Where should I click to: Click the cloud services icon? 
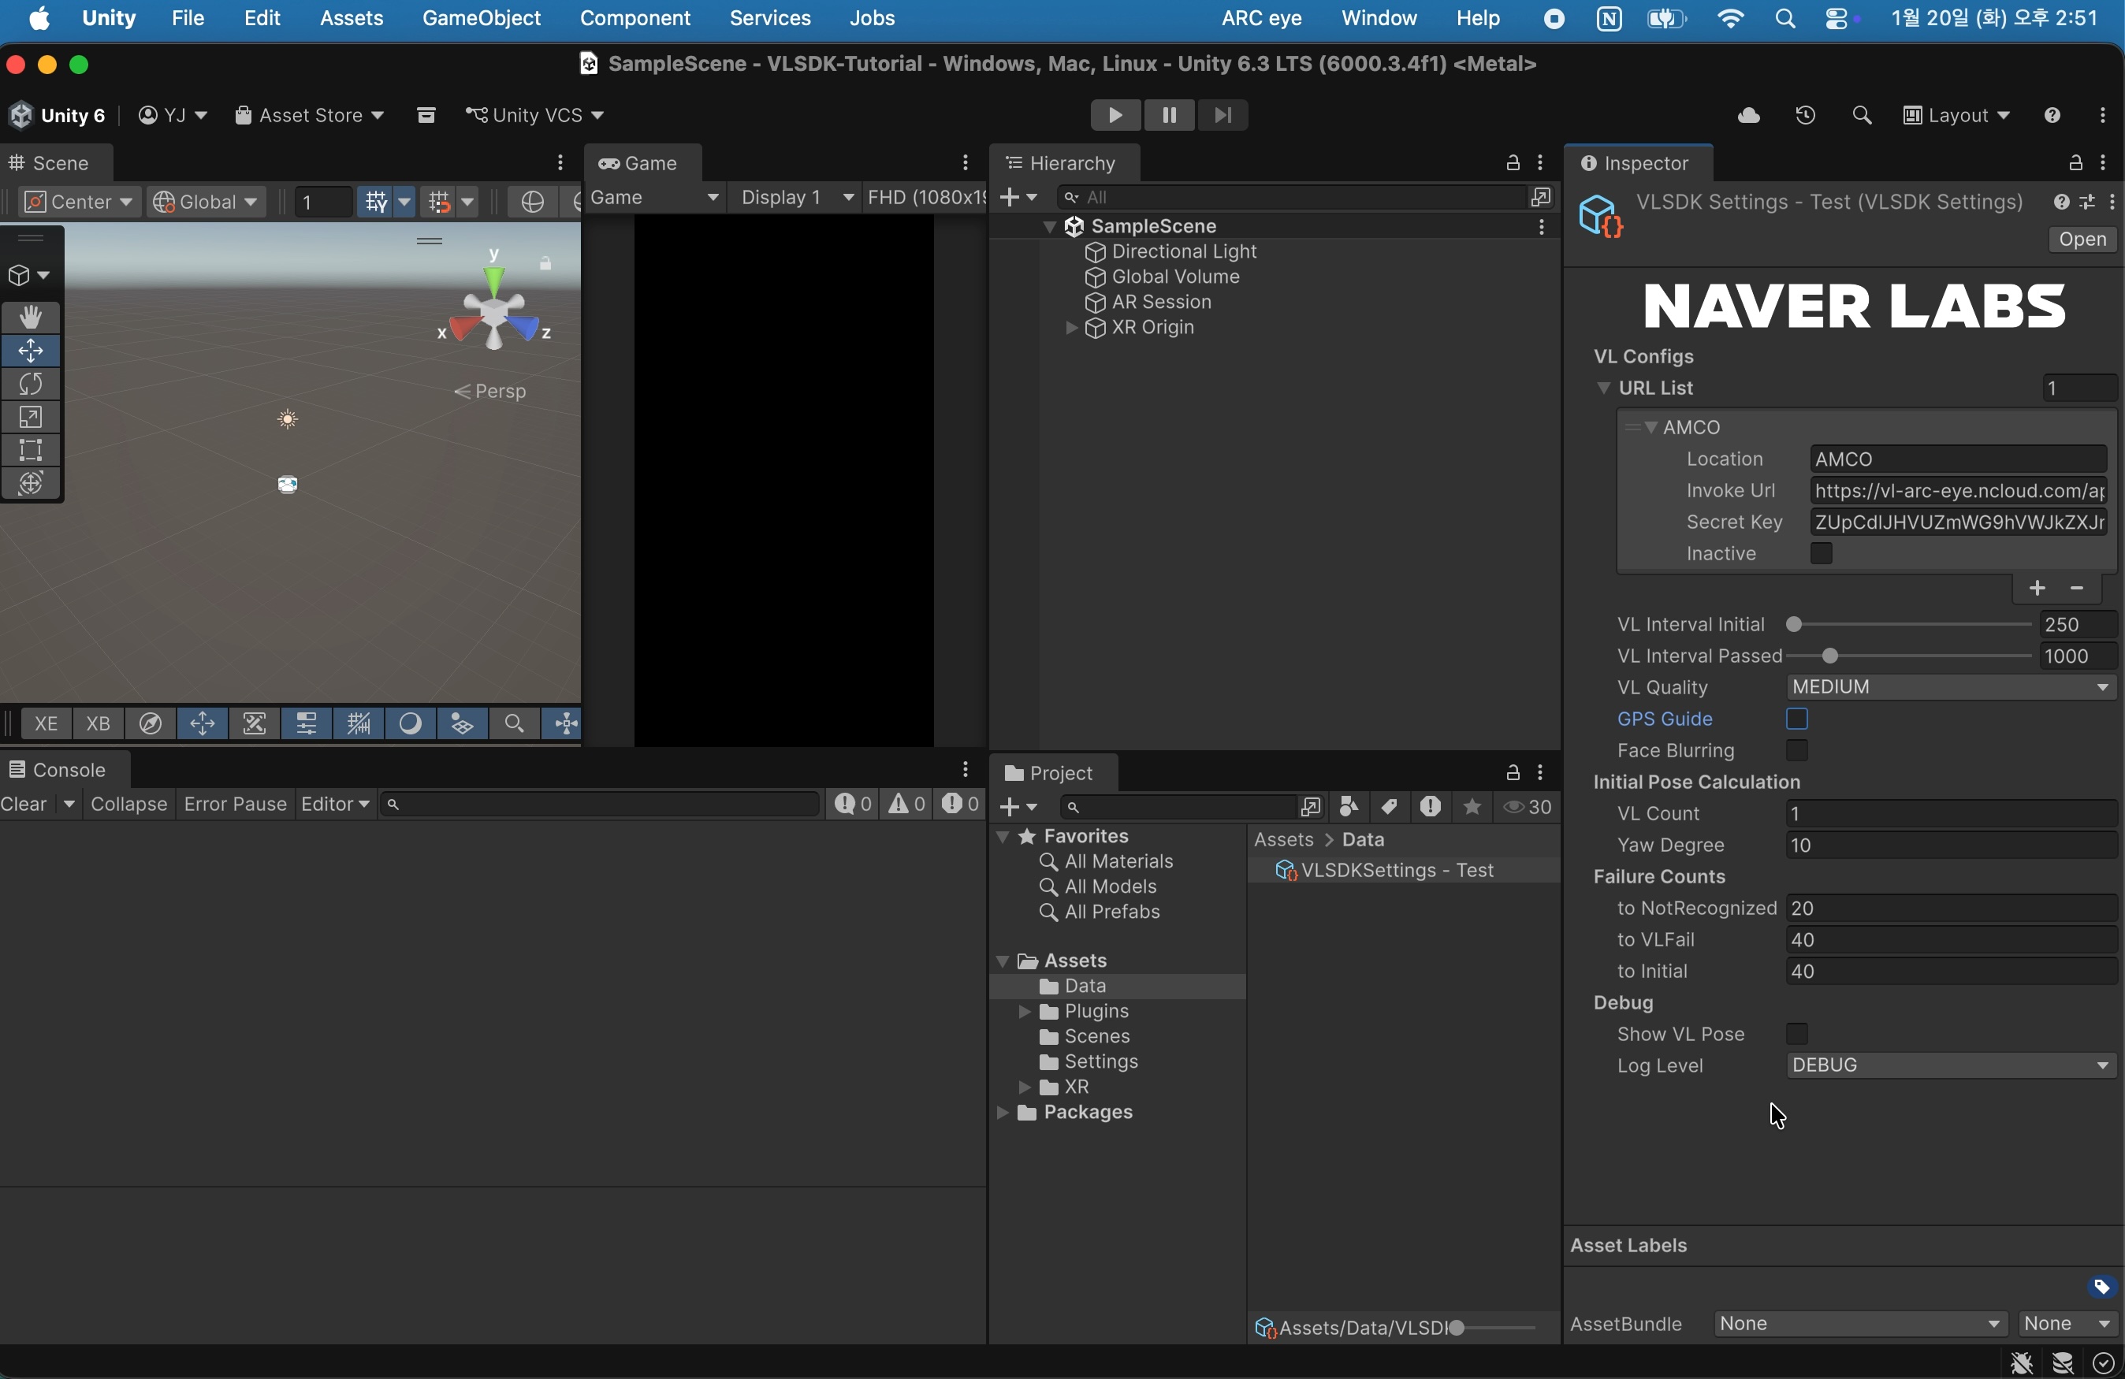1748,115
